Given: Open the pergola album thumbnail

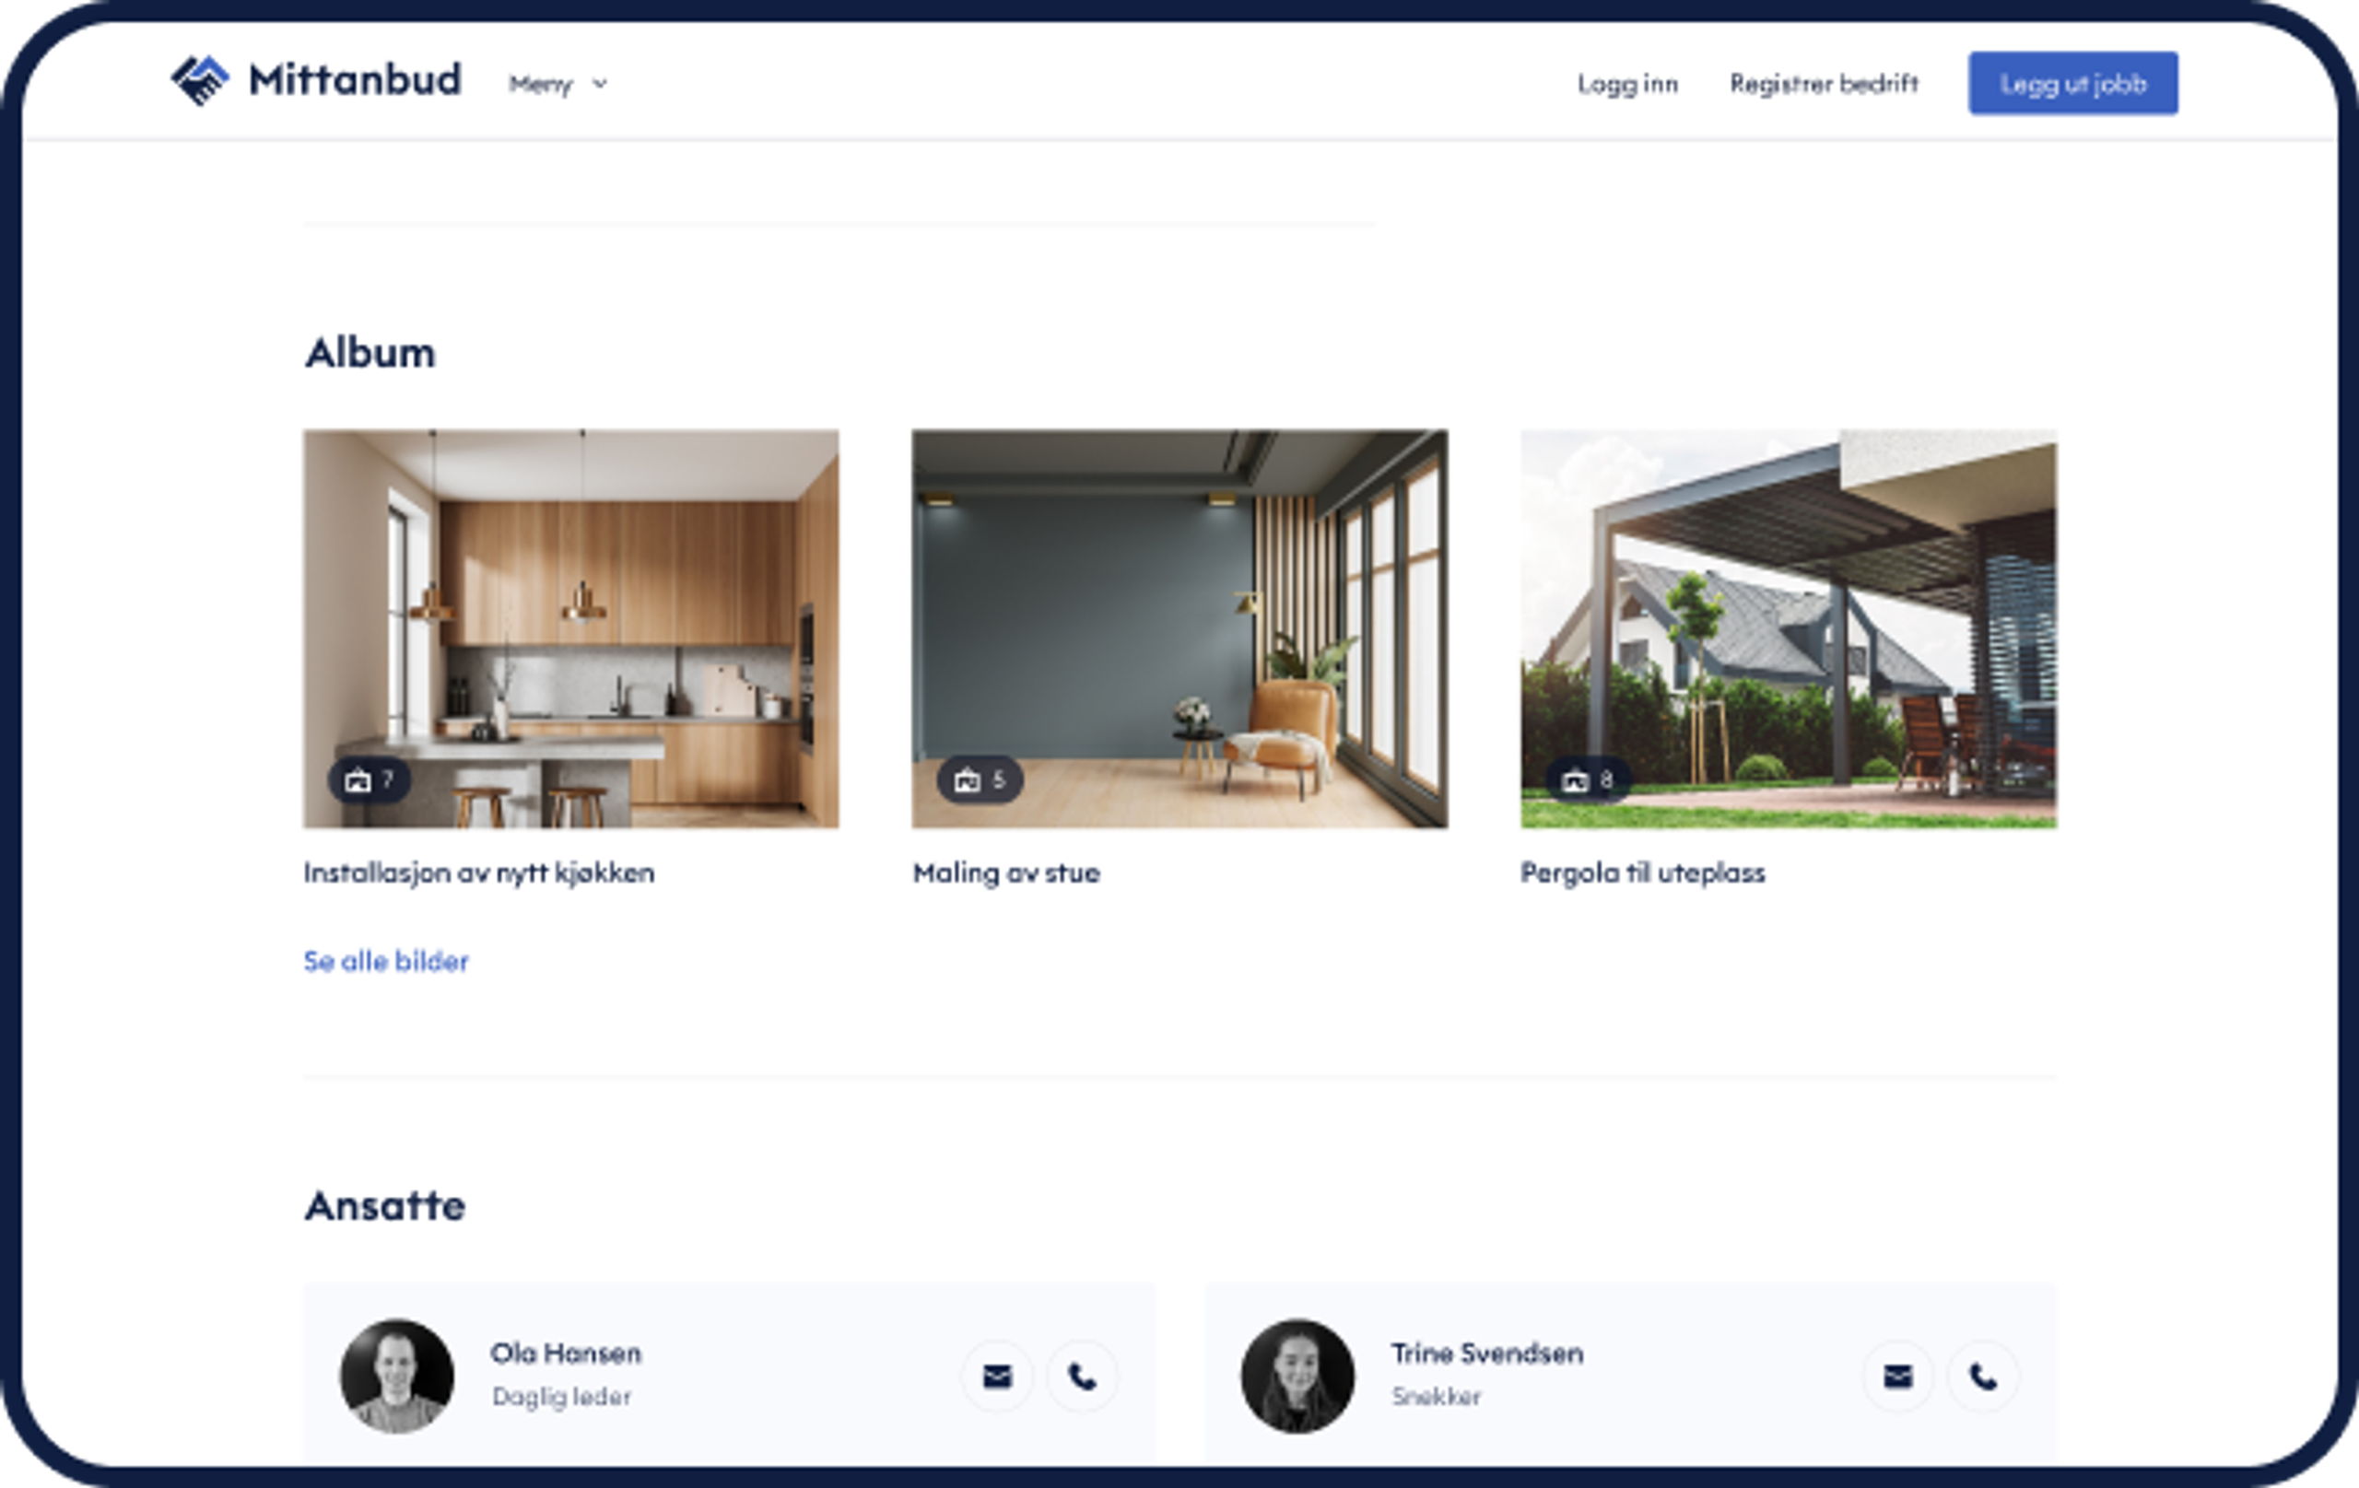Looking at the screenshot, I should 1788,627.
